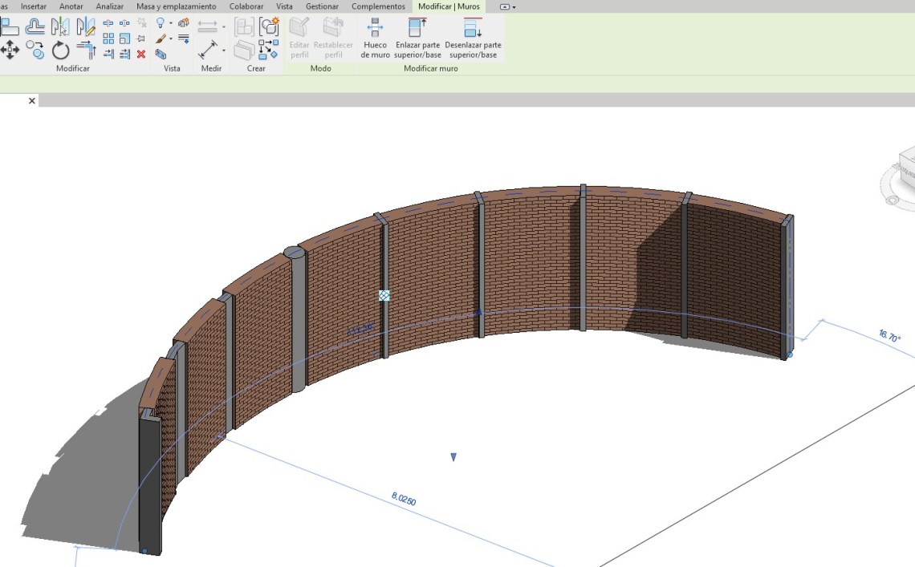Viewport: 915px width, 567px height.
Task: Click the Rotate tool icon
Action: tap(61, 51)
